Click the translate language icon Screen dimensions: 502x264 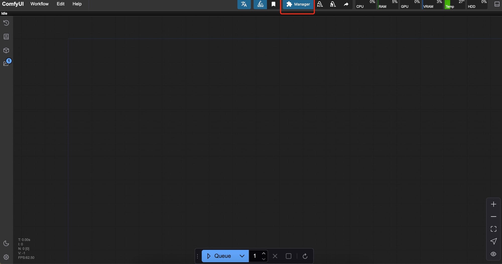coord(244,4)
